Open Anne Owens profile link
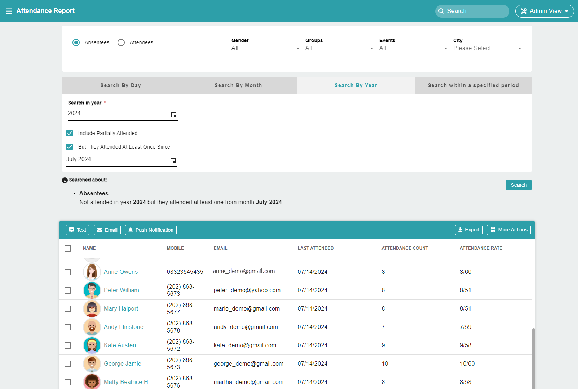The height and width of the screenshot is (389, 578). pos(121,272)
